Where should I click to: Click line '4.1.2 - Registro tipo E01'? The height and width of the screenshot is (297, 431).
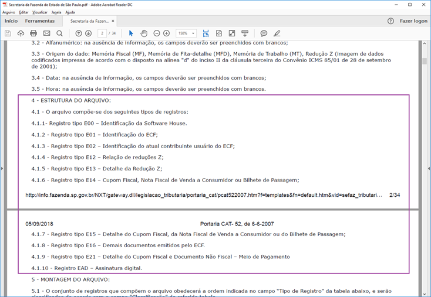(95, 135)
